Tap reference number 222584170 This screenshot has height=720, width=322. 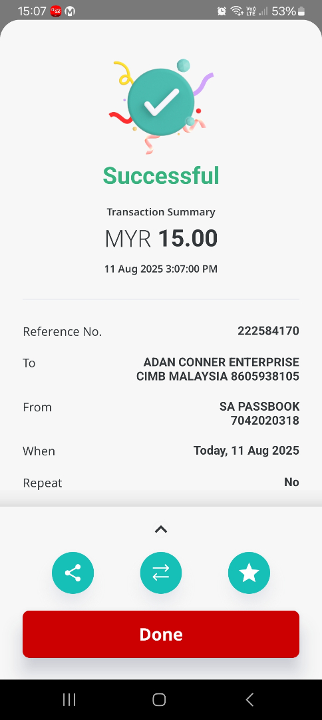click(268, 331)
